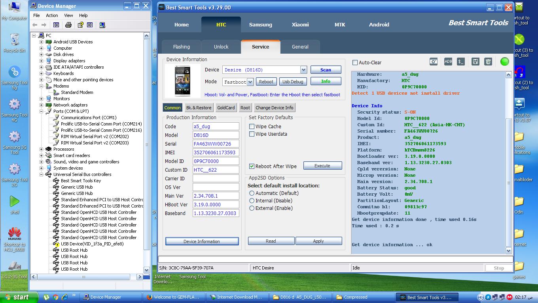Save the log with the floppy icon
Image resolution: width=538 pixels, height=303 pixels.
(475, 62)
